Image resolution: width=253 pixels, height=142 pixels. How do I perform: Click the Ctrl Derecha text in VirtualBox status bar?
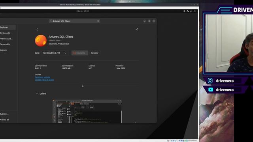193,141
